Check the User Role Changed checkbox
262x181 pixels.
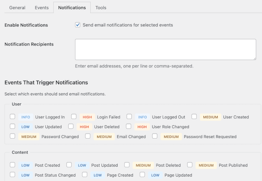[x=129, y=126]
